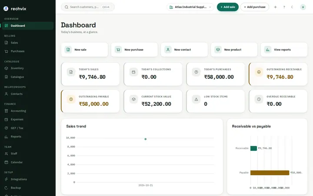Screen dimensions: 313x196
Task: Click Current Stock Value card icon
Action: (x=133, y=99)
